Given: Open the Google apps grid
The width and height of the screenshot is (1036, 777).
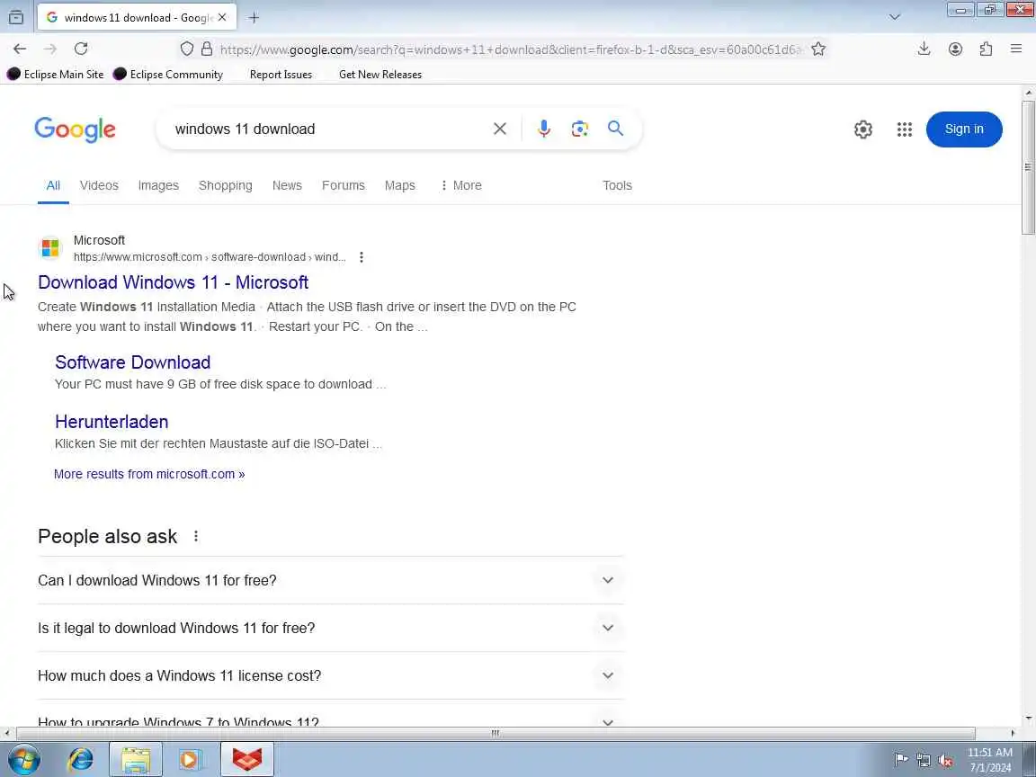Looking at the screenshot, I should [905, 129].
